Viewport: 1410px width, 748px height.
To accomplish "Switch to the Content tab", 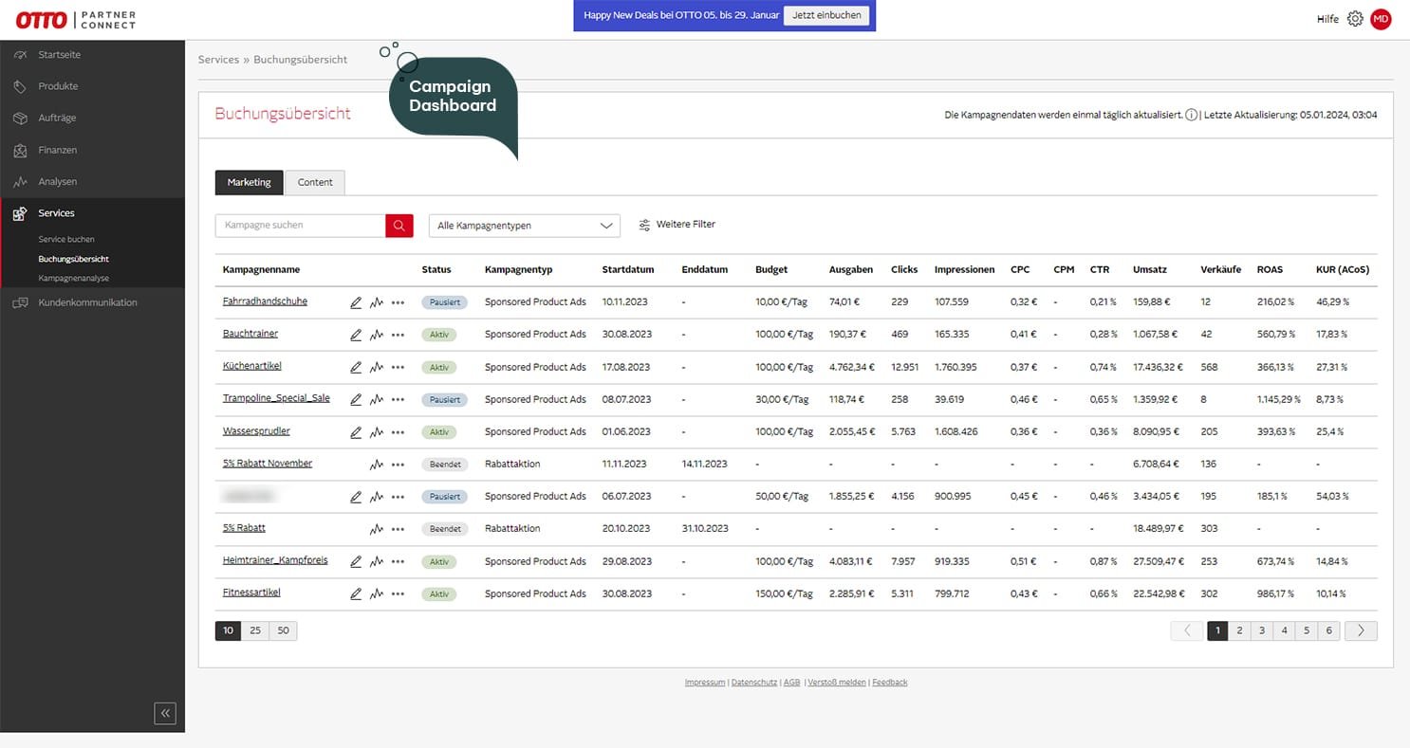I will point(315,182).
